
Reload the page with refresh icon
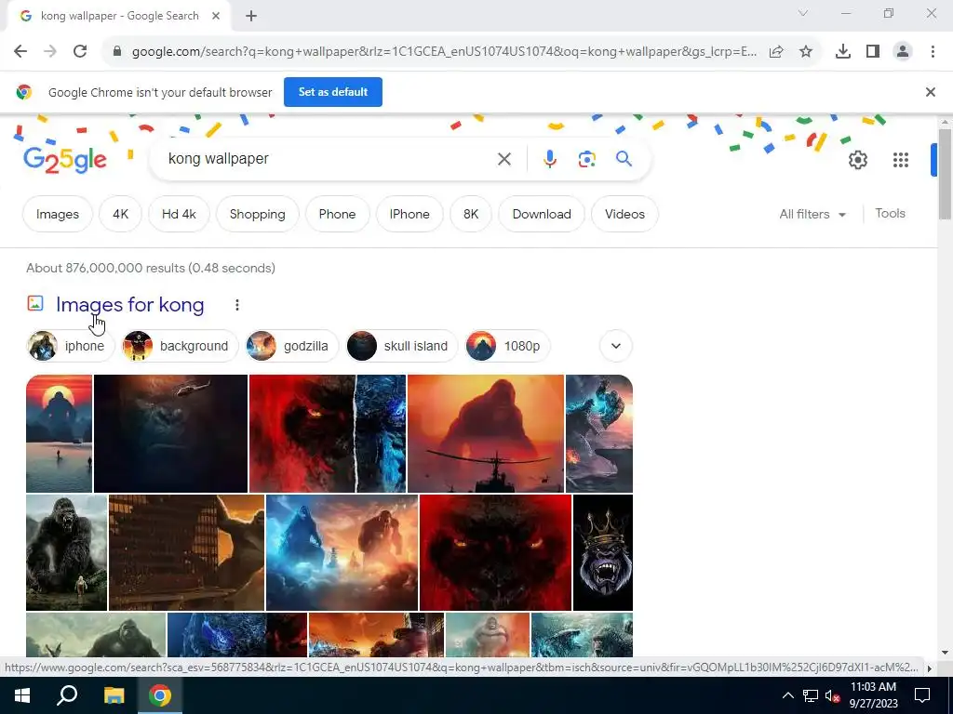[80, 52]
